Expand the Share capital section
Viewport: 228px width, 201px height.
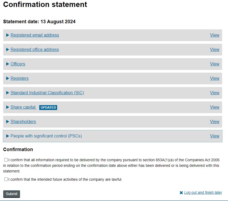coord(23,107)
